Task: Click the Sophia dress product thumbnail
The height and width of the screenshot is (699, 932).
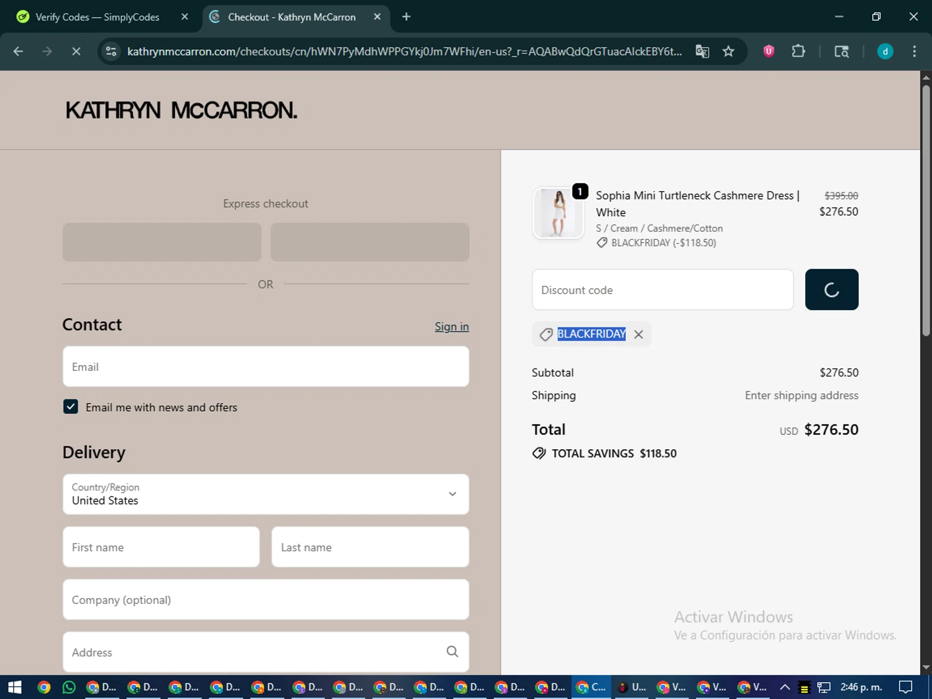Action: (558, 213)
